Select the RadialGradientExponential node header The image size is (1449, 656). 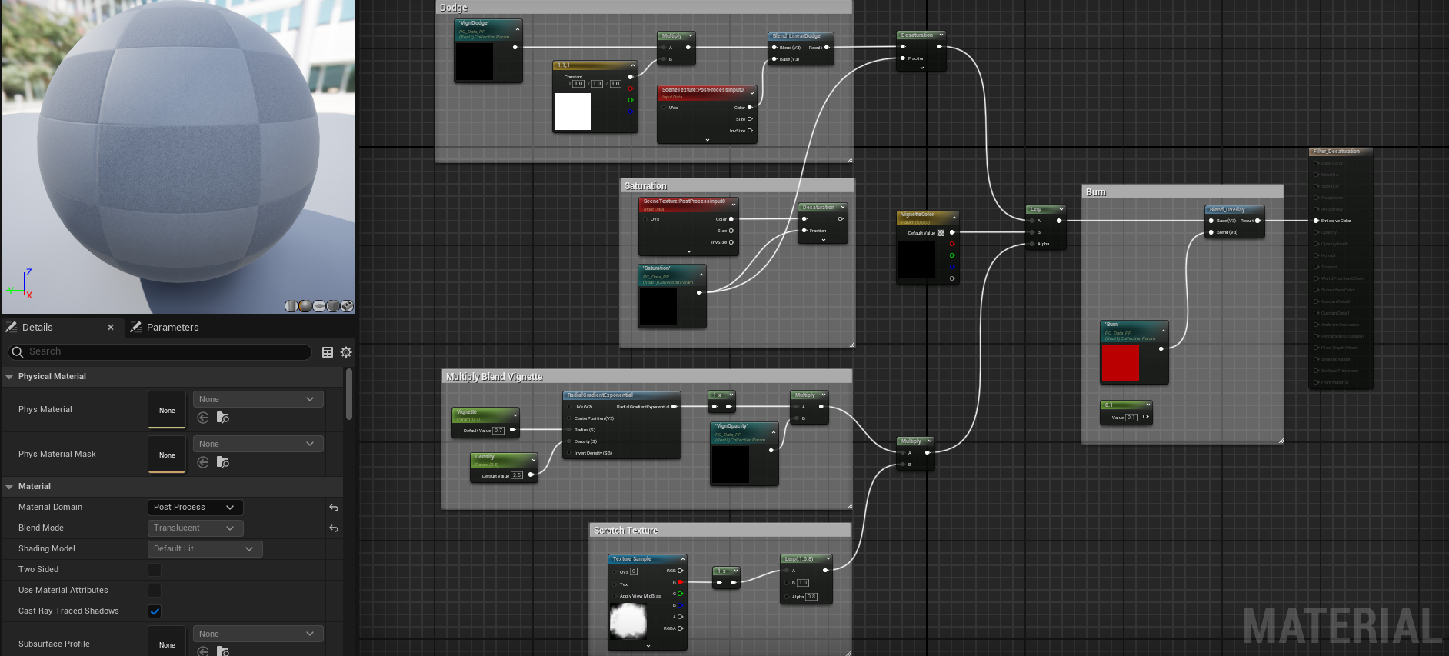click(x=621, y=395)
